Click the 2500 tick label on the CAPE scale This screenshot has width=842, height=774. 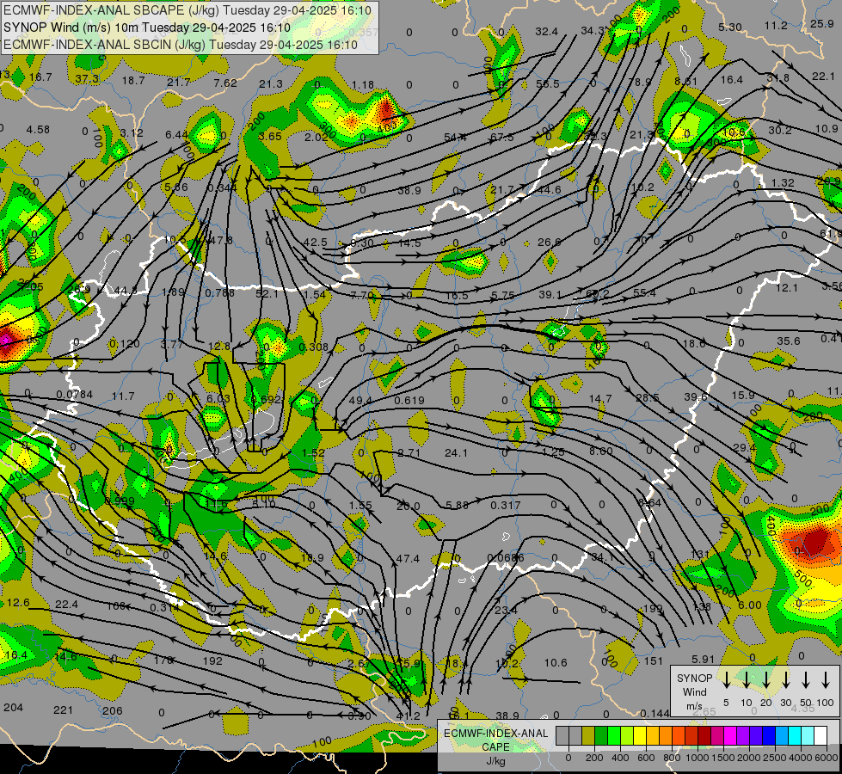click(775, 758)
